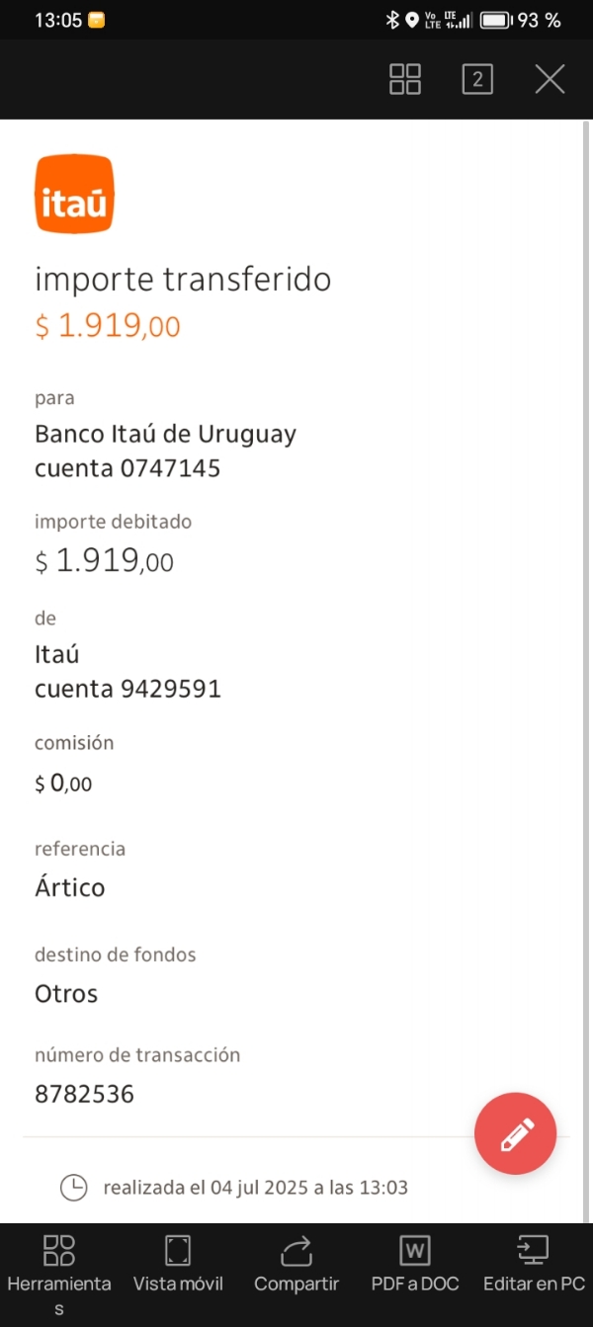Tap the notification icon beside the clock
This screenshot has width=593, height=1327.
click(97, 20)
